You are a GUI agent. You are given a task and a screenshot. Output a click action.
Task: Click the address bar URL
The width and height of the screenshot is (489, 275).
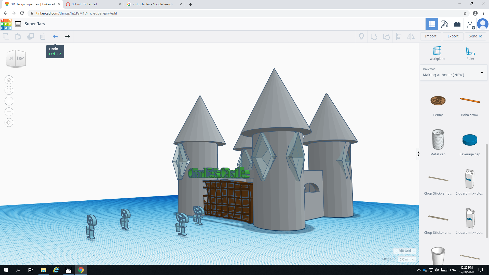pyautogui.click(x=76, y=13)
